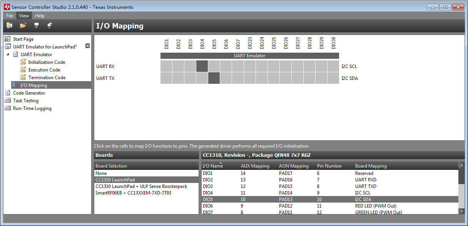468x226 pixels.
Task: Select SmartRF06EB + CC13XXEM-7XD-7793 board
Action: pyautogui.click(x=147, y=193)
